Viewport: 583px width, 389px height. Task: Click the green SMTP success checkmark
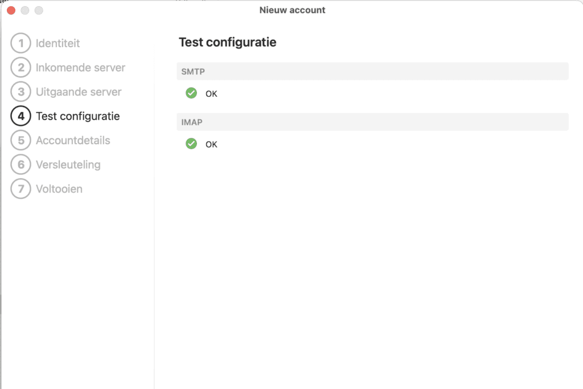click(x=191, y=93)
